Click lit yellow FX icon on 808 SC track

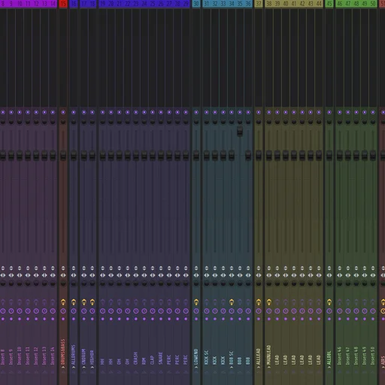click(232, 302)
